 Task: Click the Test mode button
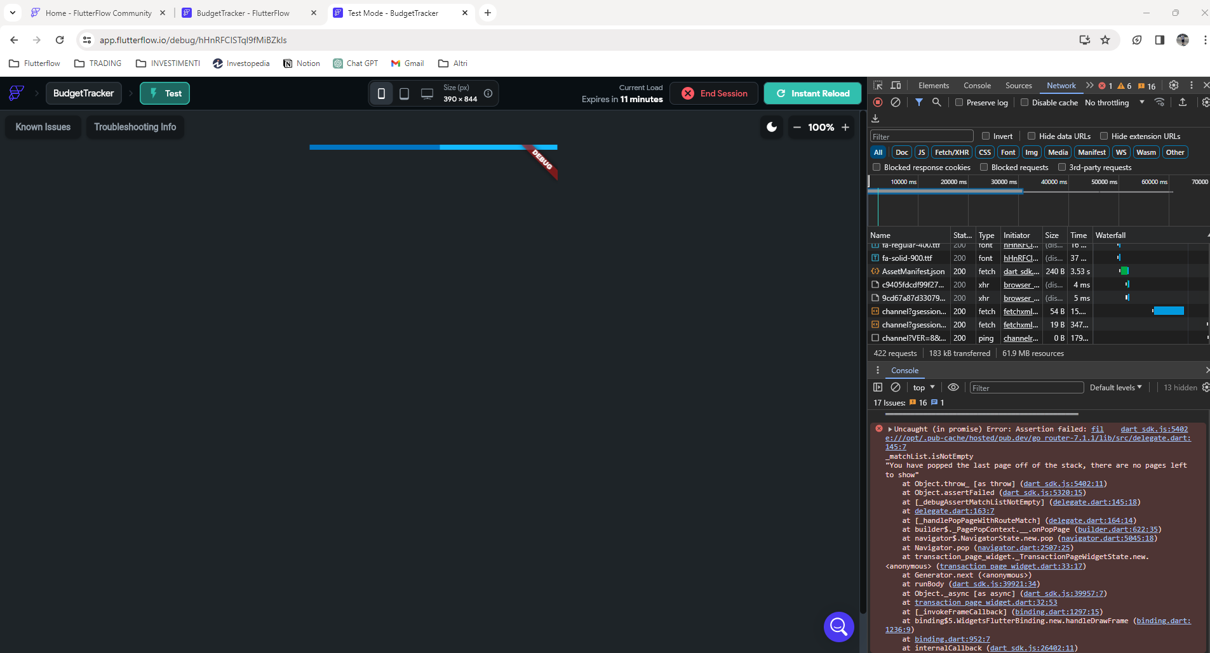[x=165, y=93]
